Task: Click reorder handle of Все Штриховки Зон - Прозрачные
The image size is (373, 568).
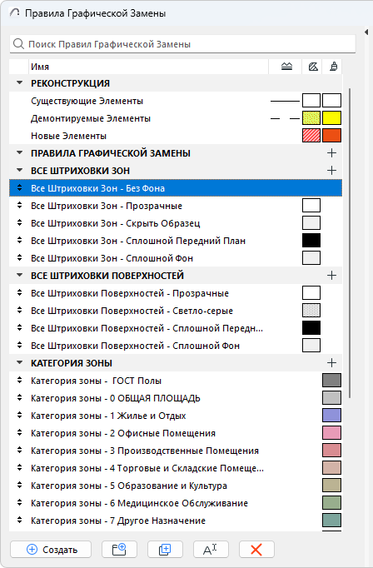Action: (x=19, y=205)
